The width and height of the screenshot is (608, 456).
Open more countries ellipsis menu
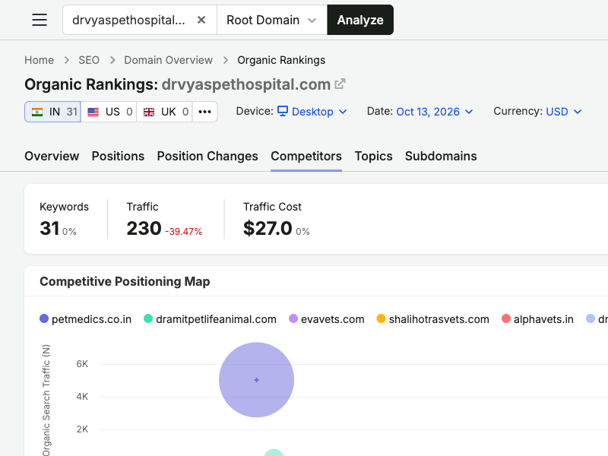click(204, 112)
